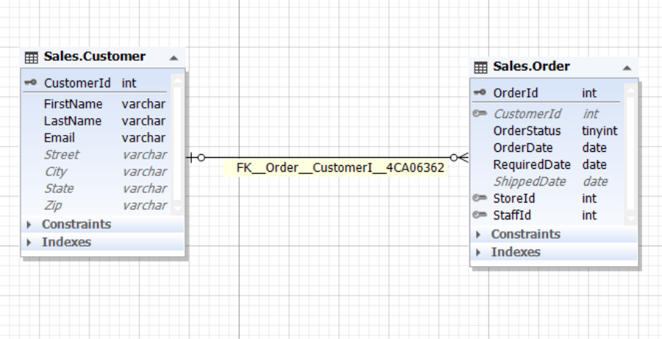662x339 pixels.
Task: Click the foreign key icon beside CustomerId in Sales.Order
Action: (x=481, y=114)
